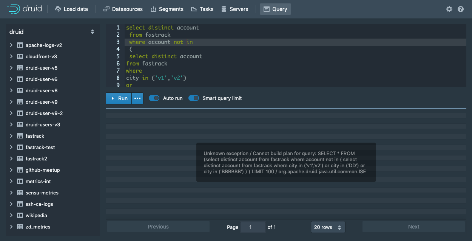The image size is (472, 241).
Task: Expand the druid-user-v6 table
Action: [x=11, y=79]
